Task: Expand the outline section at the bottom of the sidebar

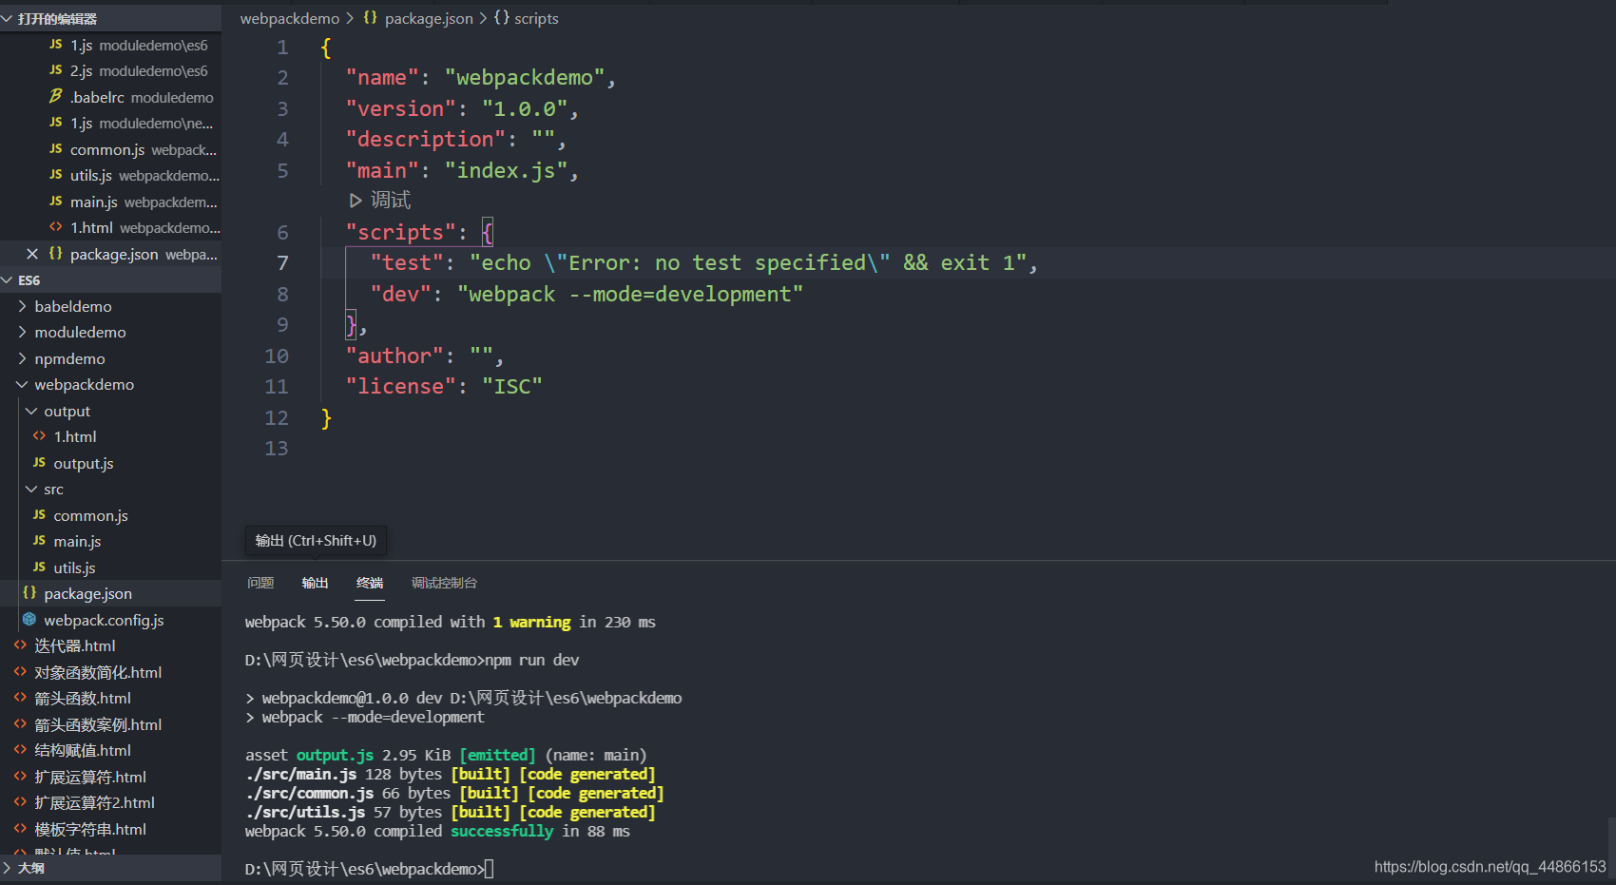Action: pos(110,867)
